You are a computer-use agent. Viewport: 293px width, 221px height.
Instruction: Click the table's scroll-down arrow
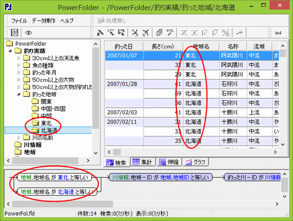pos(283,144)
